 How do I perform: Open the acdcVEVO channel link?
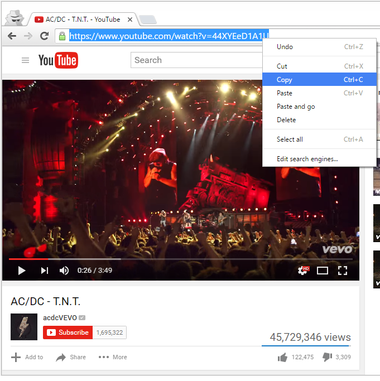click(x=60, y=317)
